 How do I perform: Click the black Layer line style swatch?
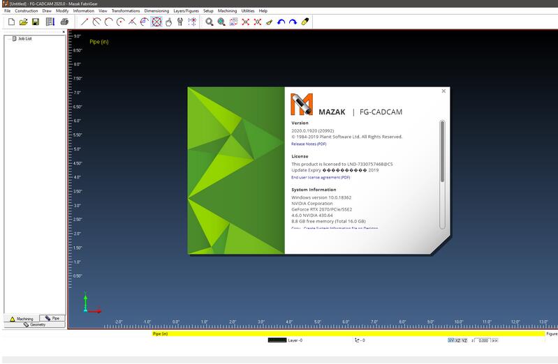(277, 340)
